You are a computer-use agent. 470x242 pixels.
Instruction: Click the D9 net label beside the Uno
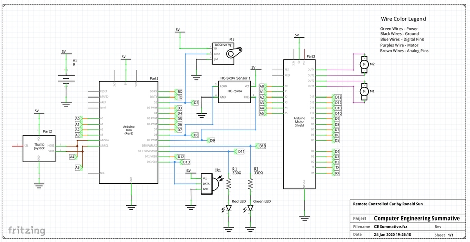212,140
